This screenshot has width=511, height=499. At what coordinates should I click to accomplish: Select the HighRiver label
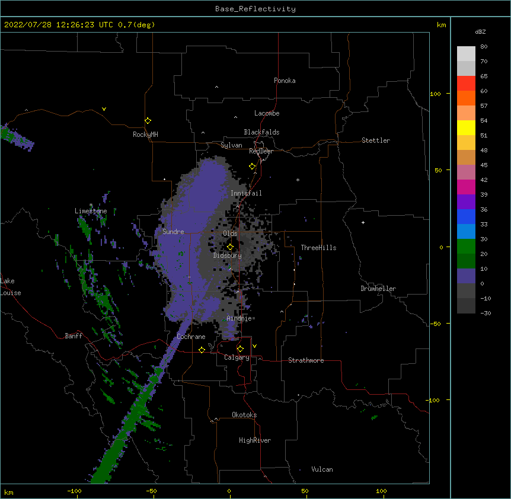tap(255, 440)
